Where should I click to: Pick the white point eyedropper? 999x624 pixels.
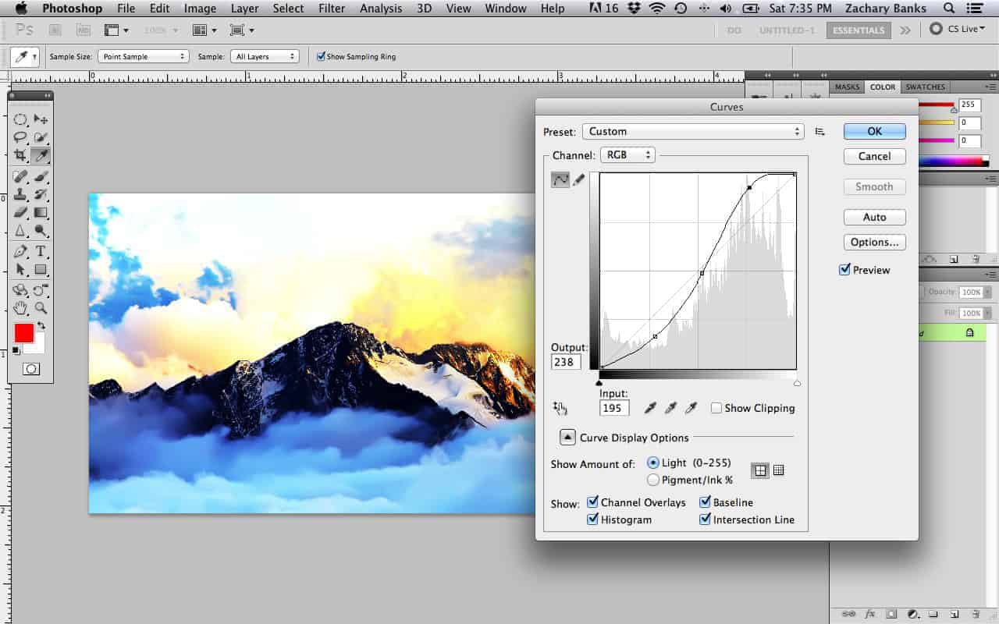coord(690,408)
